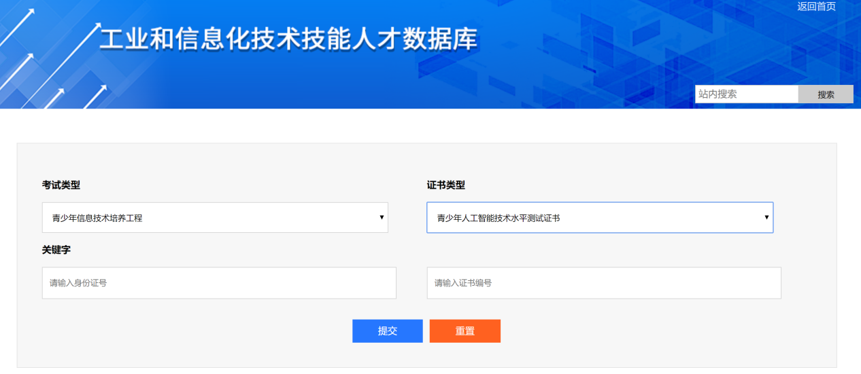The image size is (861, 374).
Task: Submit the form with 提交 button
Action: coord(388,331)
